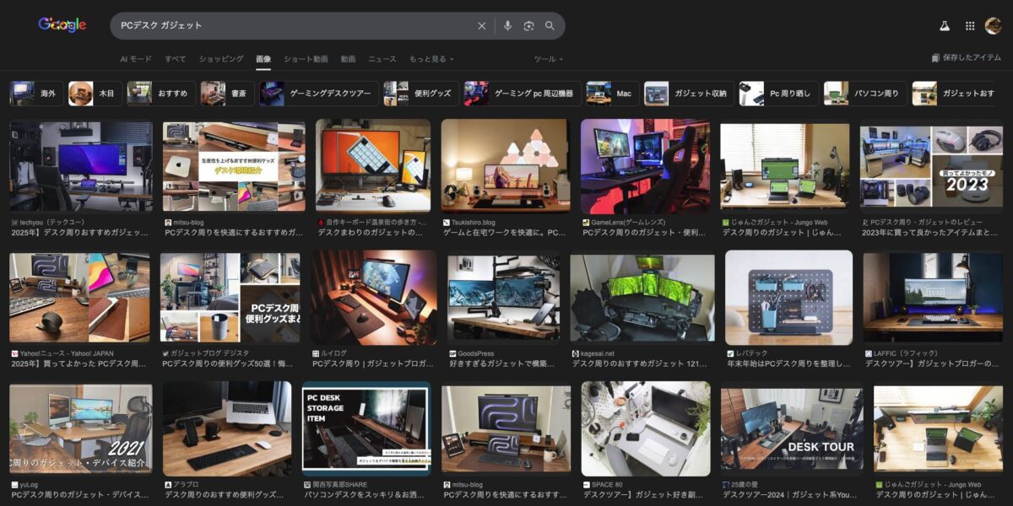Viewport: 1013px width, 506px height.
Task: Open the Google account profile avatar
Action: pos(994,26)
